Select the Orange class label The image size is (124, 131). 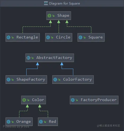(24, 122)
